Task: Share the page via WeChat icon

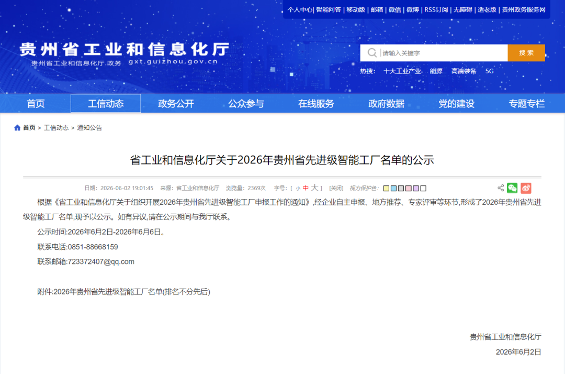Action: pos(512,188)
